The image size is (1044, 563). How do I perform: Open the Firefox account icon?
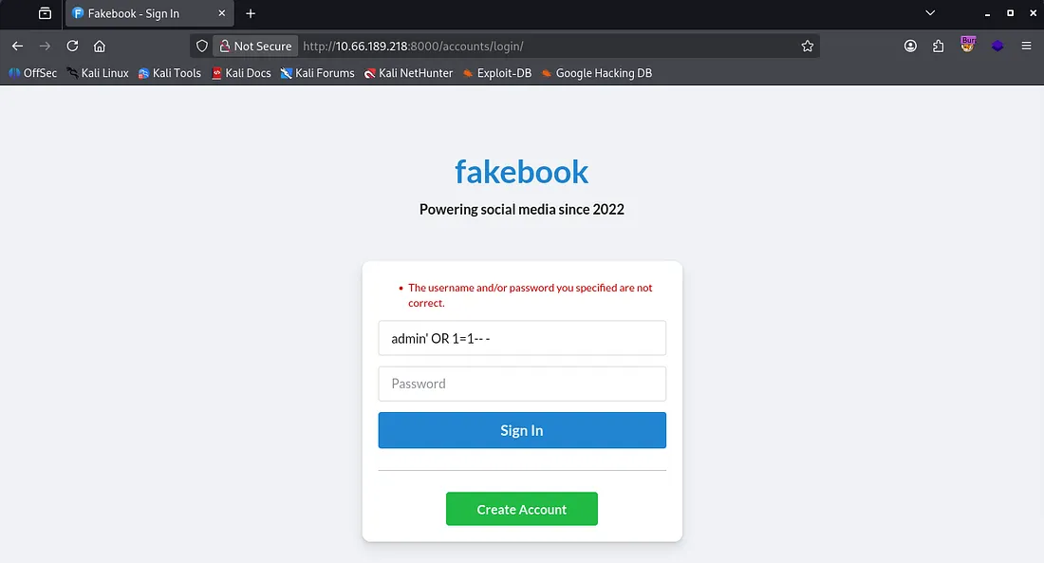[x=910, y=46]
